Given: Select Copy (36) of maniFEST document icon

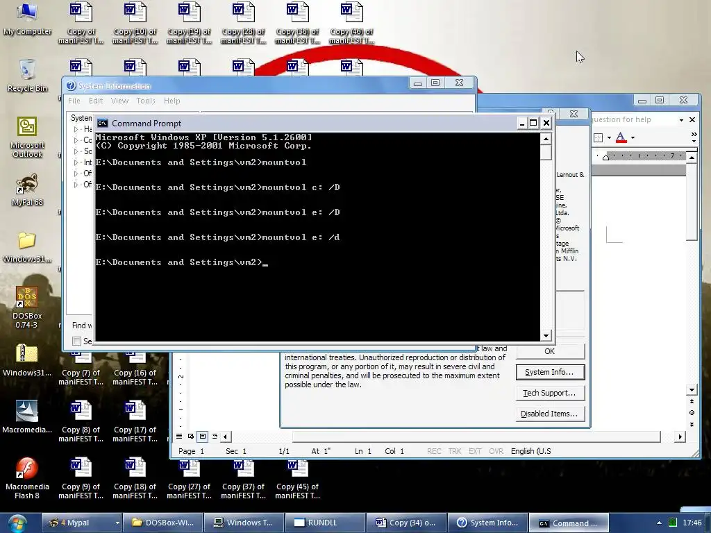Looking at the screenshot, I should click(297, 23).
